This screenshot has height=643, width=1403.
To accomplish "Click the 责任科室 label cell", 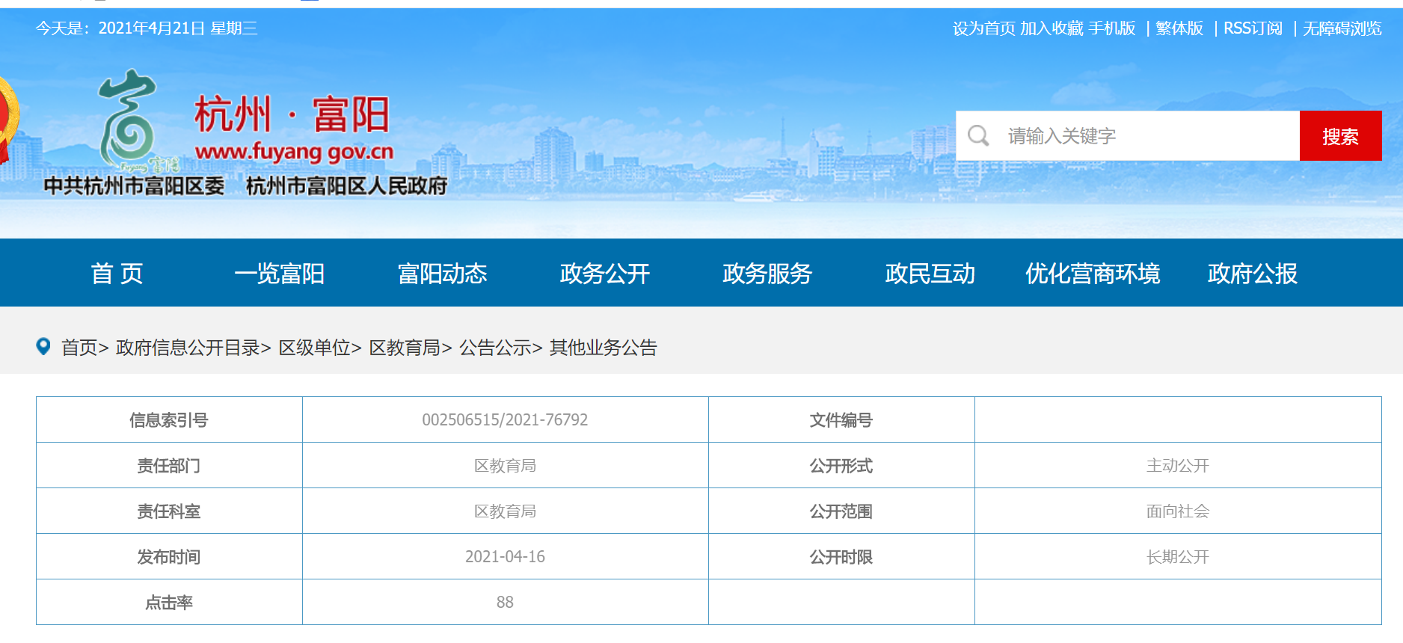I will 169,511.
